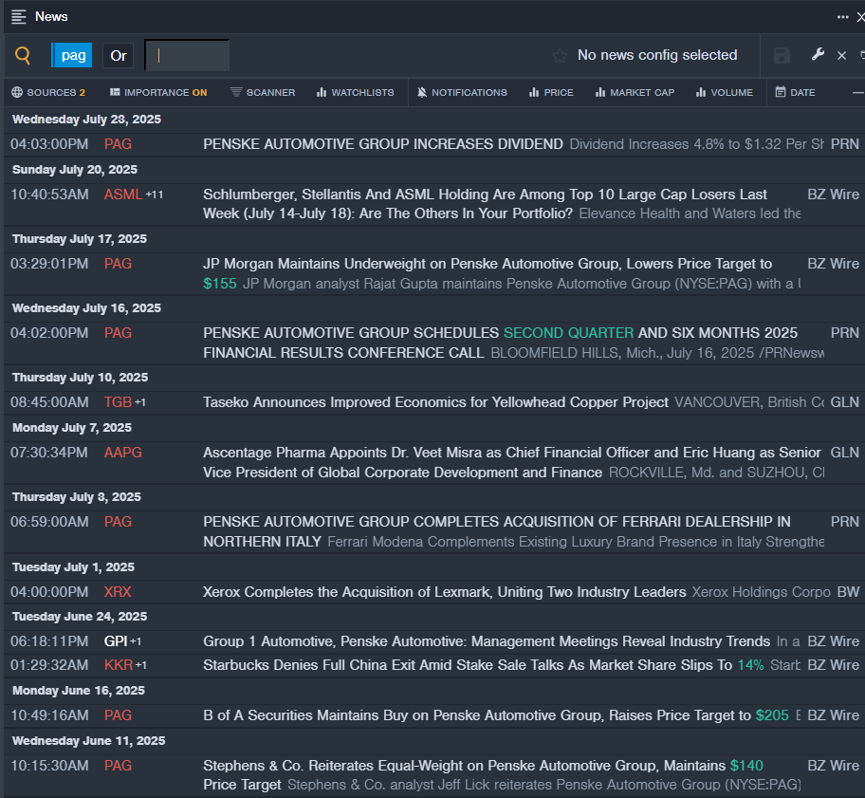This screenshot has width=865, height=798.
Task: Click the save config disk icon
Action: click(x=782, y=55)
